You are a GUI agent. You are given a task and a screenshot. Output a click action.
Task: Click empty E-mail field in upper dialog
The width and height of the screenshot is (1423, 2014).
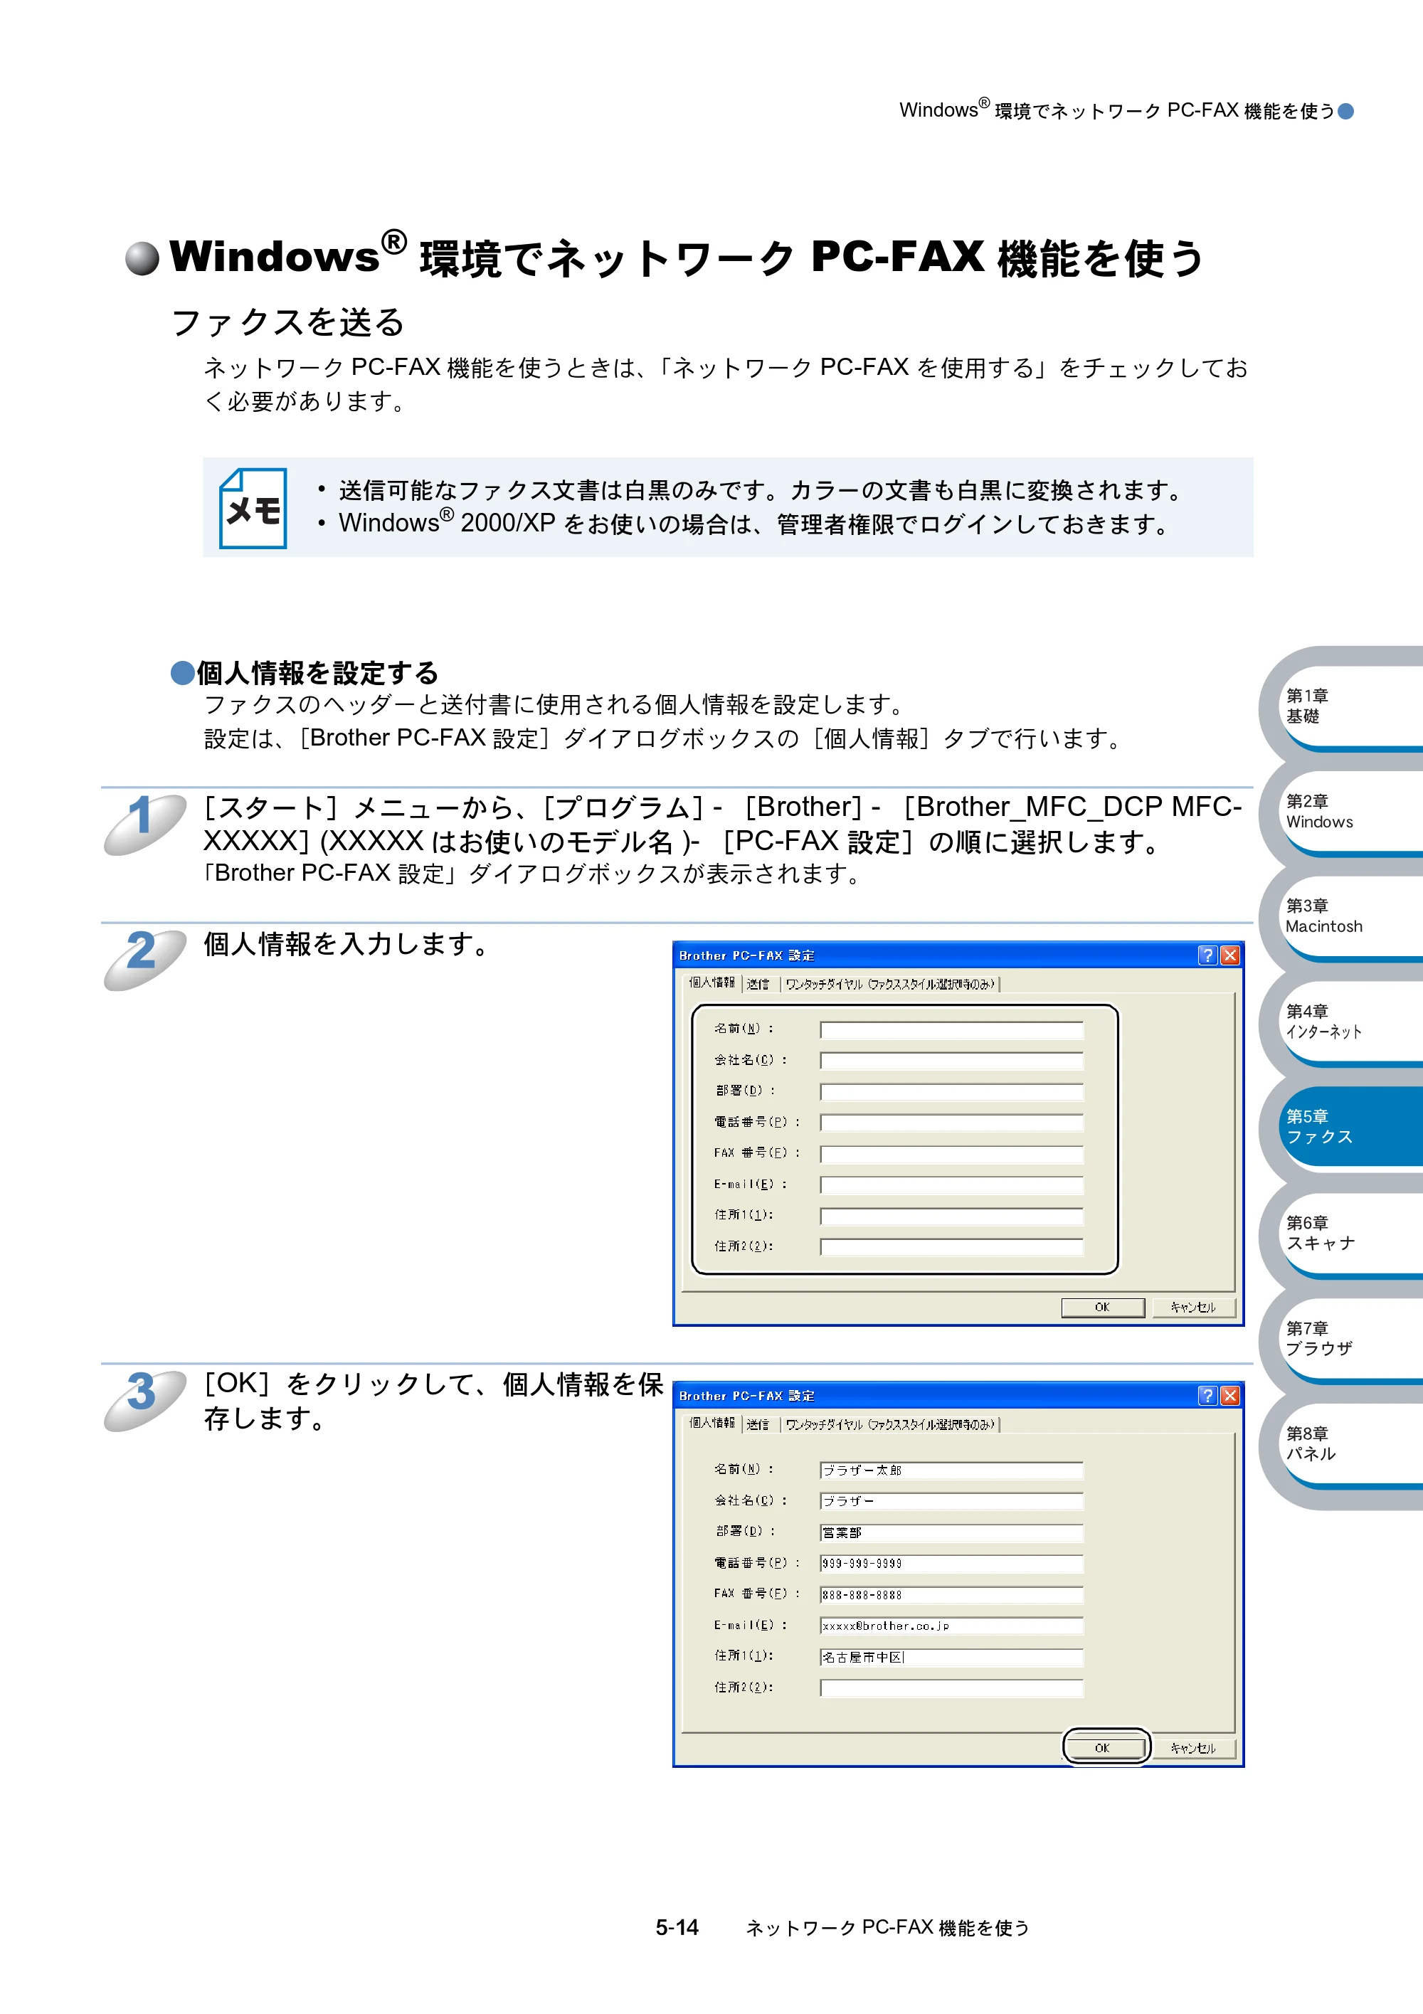pos(952,1185)
